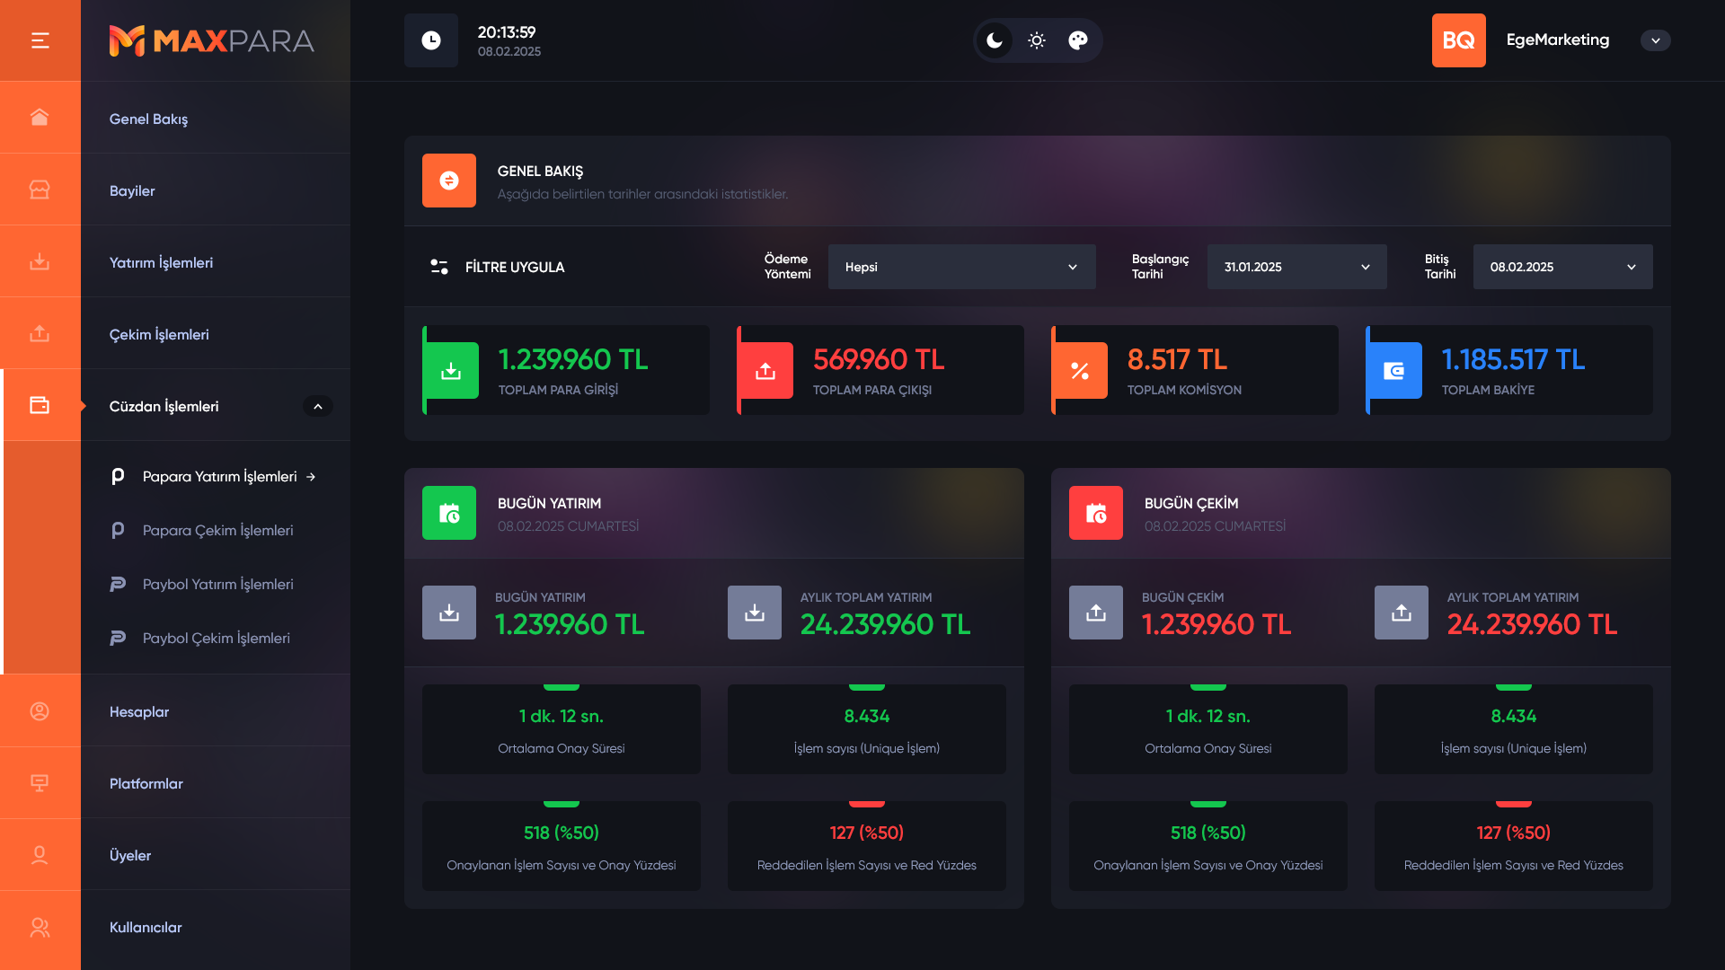1725x970 pixels.
Task: Click the Platformlar monitor icon
Action: (40, 782)
